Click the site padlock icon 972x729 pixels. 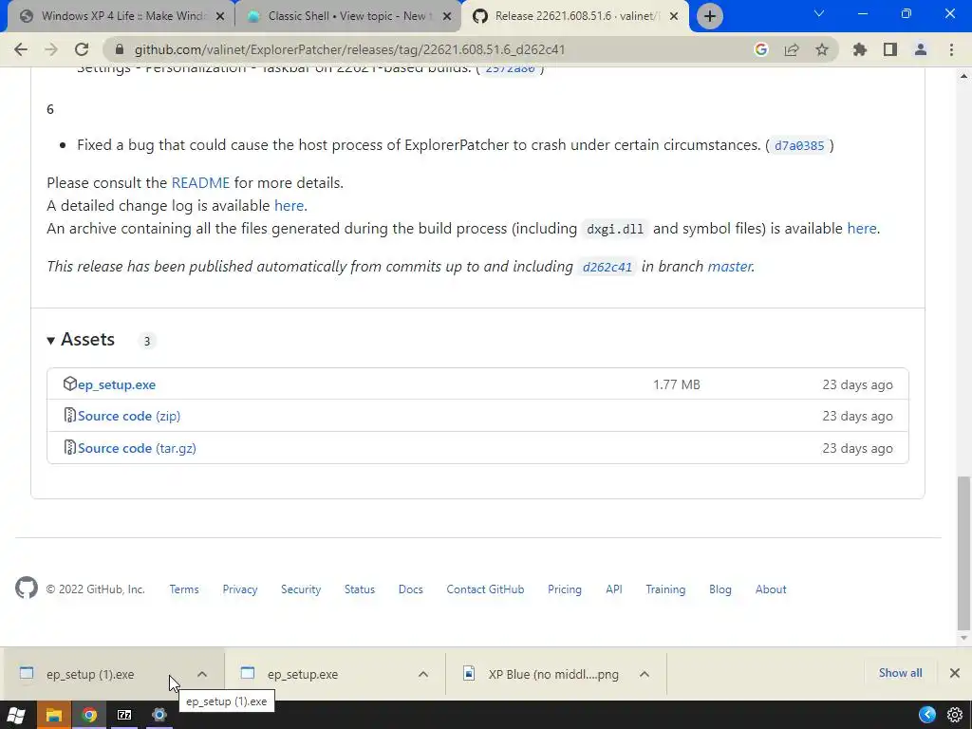coord(120,49)
